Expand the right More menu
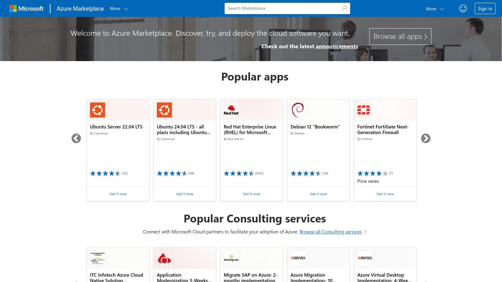Viewport: 502px width, 282px height. click(x=435, y=9)
